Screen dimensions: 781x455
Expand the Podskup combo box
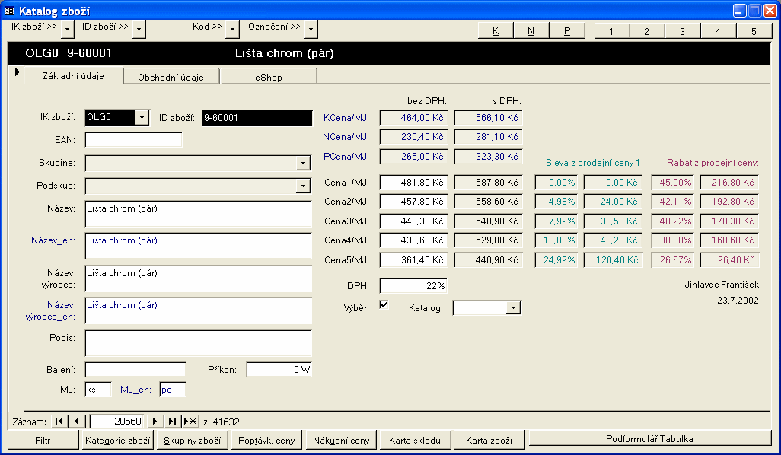[304, 186]
